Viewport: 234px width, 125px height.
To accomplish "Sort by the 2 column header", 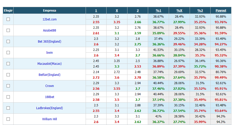I will [138, 10].
